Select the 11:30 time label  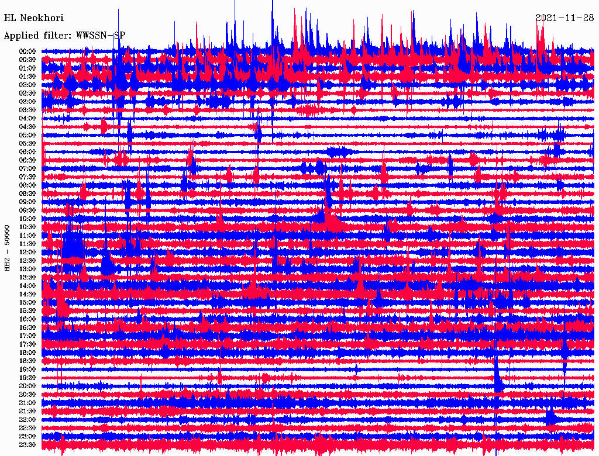pos(27,244)
